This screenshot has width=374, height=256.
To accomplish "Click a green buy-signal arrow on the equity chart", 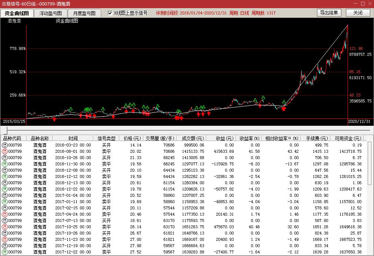I will (x=70, y=109).
